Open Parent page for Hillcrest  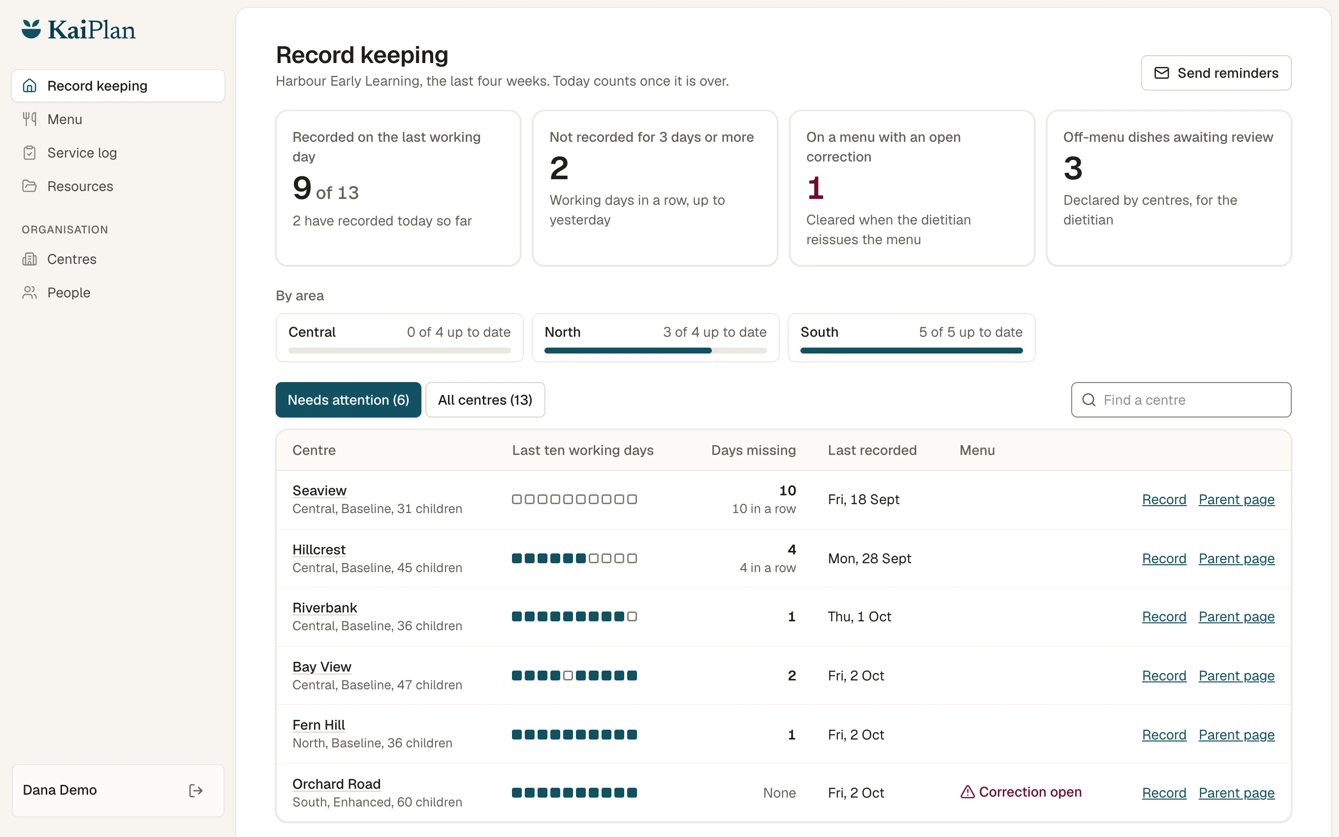(1237, 558)
